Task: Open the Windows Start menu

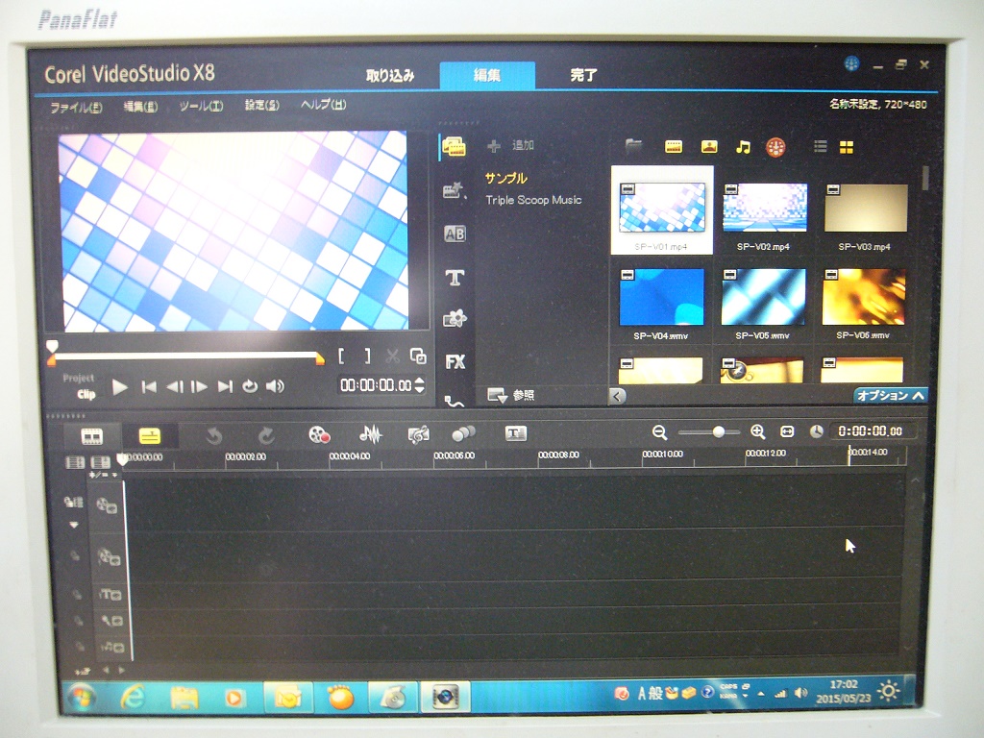Action: (x=82, y=698)
